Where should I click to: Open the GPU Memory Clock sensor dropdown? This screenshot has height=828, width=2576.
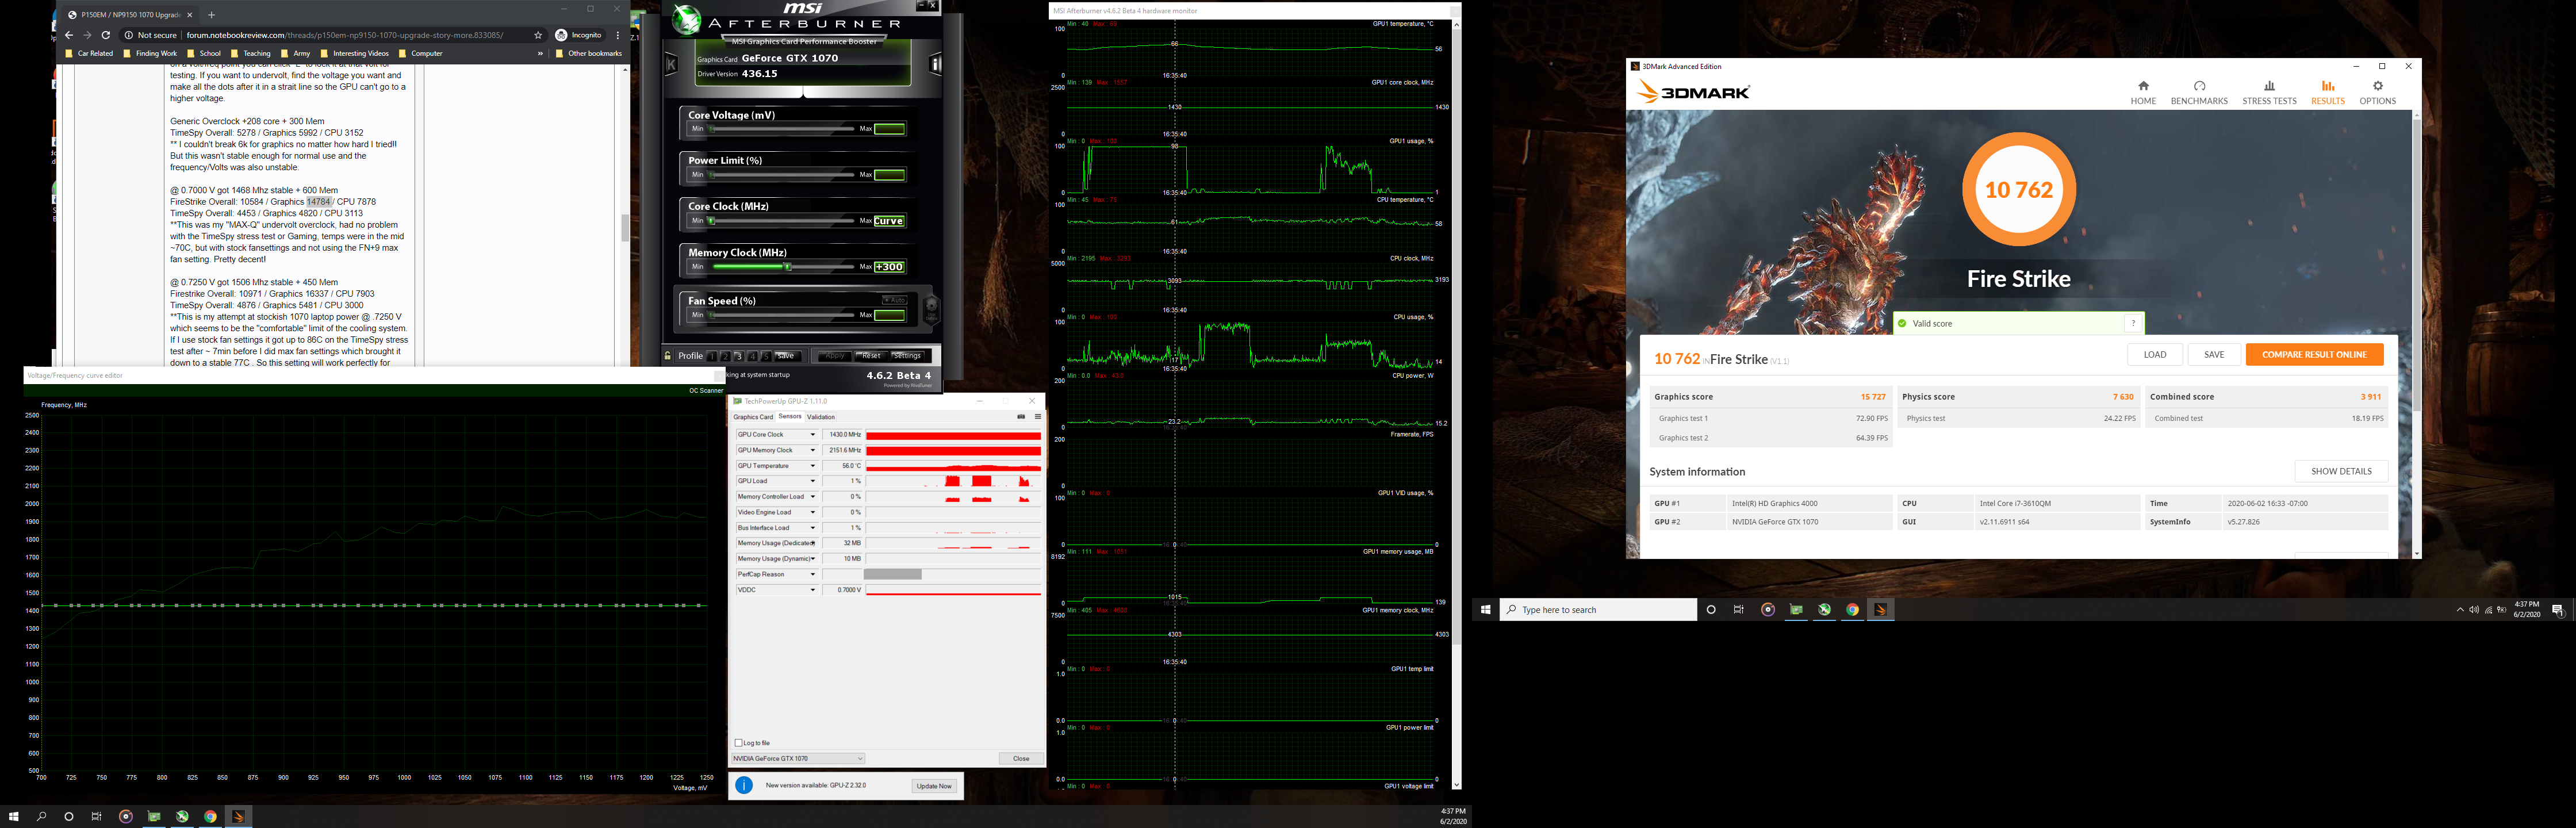click(x=813, y=450)
